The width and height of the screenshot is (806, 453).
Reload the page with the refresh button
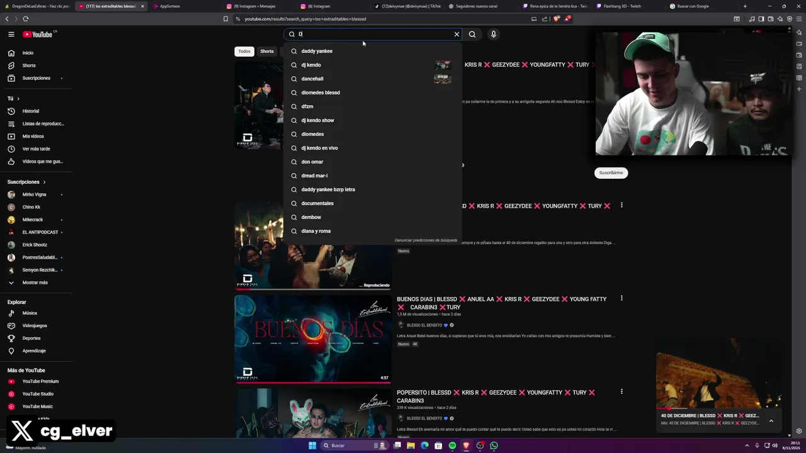(25, 19)
